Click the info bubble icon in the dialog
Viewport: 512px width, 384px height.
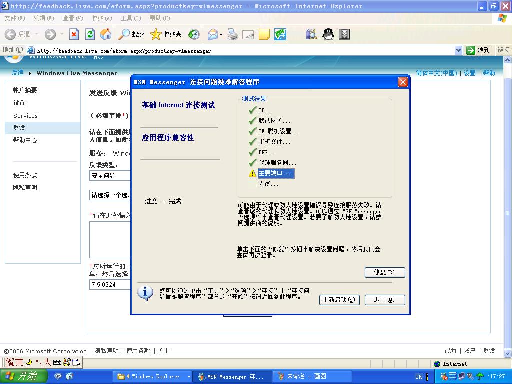tap(145, 293)
